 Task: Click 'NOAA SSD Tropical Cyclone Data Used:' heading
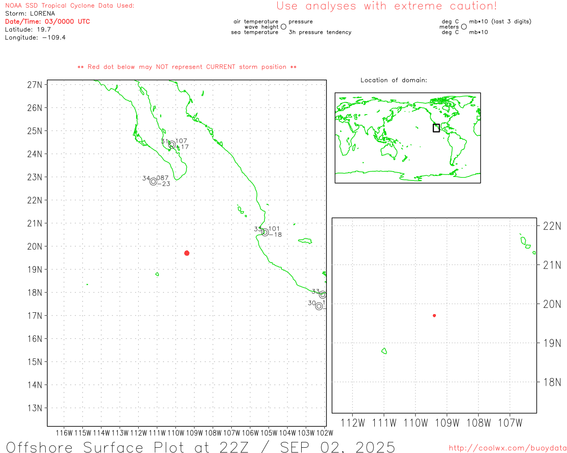70,6
